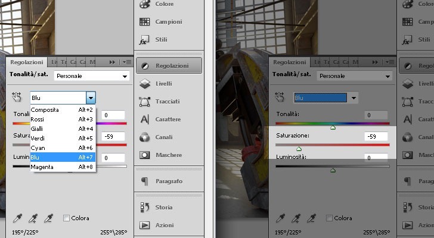This screenshot has height=238, width=434.
Task: Toggle the Colora checkbox in left panel
Action: (66, 218)
